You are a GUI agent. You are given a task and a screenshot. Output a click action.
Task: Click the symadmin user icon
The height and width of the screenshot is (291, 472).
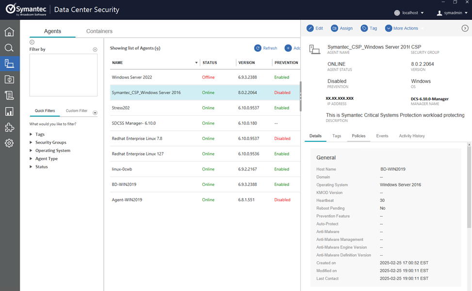(439, 13)
